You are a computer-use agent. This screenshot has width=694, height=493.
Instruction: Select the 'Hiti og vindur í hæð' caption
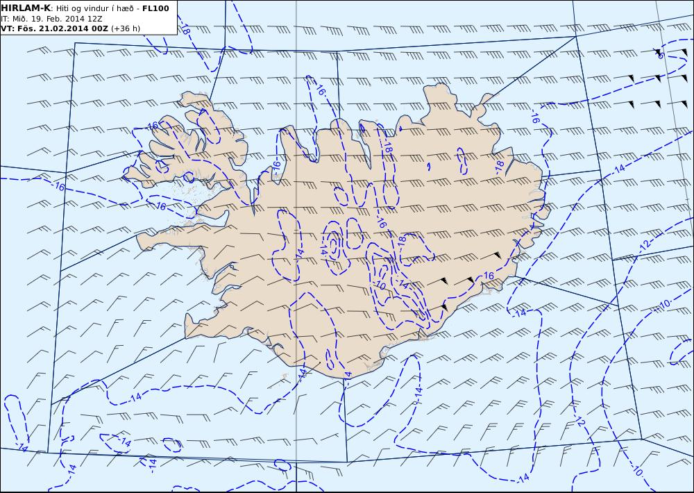click(x=94, y=8)
